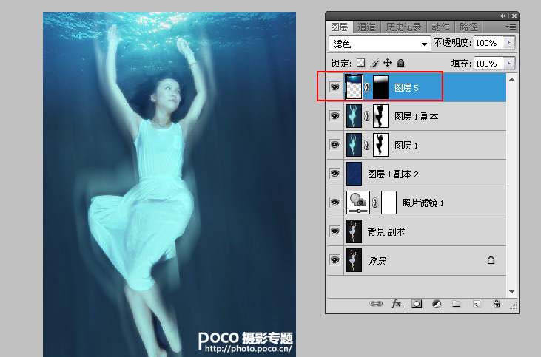The image size is (541, 357).
Task: Select white mask of 照片滤镜 1
Action: [x=389, y=203]
